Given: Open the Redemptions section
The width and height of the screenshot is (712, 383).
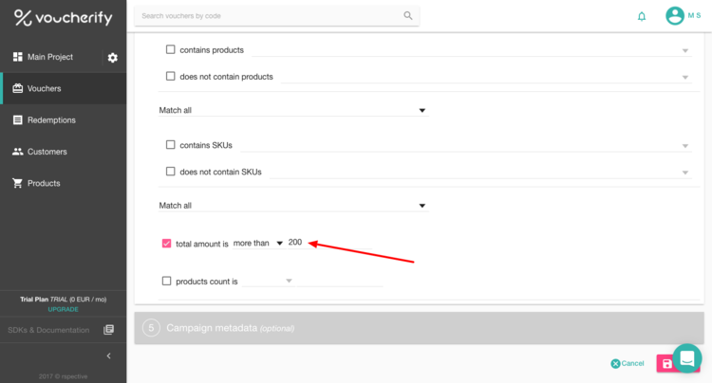Looking at the screenshot, I should tap(51, 120).
